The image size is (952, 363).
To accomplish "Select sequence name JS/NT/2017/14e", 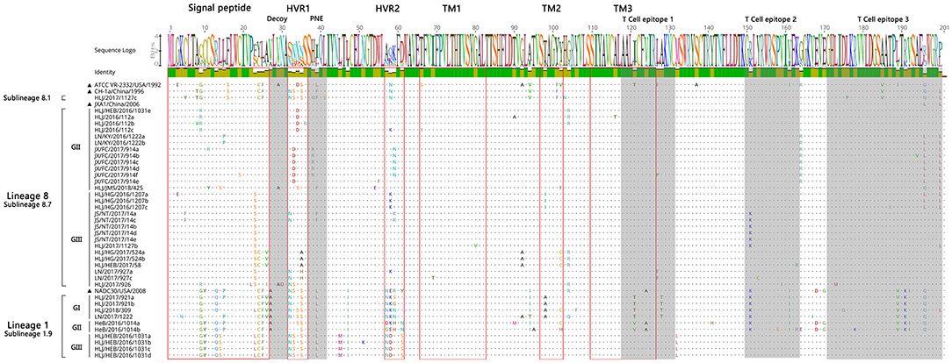I will coord(115,238).
